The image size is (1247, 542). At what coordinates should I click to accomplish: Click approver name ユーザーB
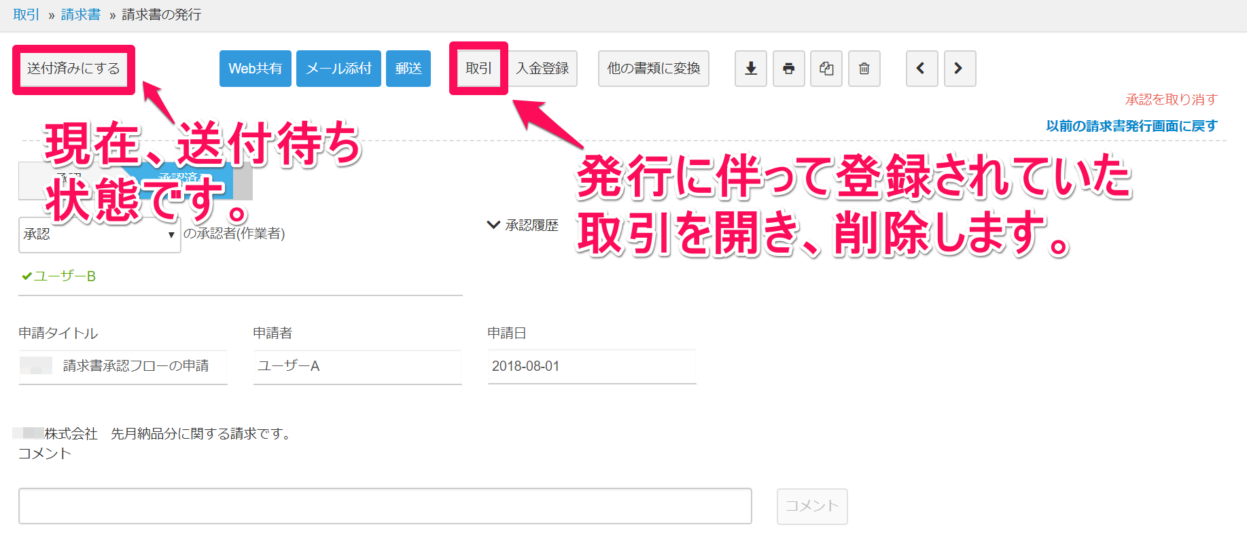(x=65, y=276)
